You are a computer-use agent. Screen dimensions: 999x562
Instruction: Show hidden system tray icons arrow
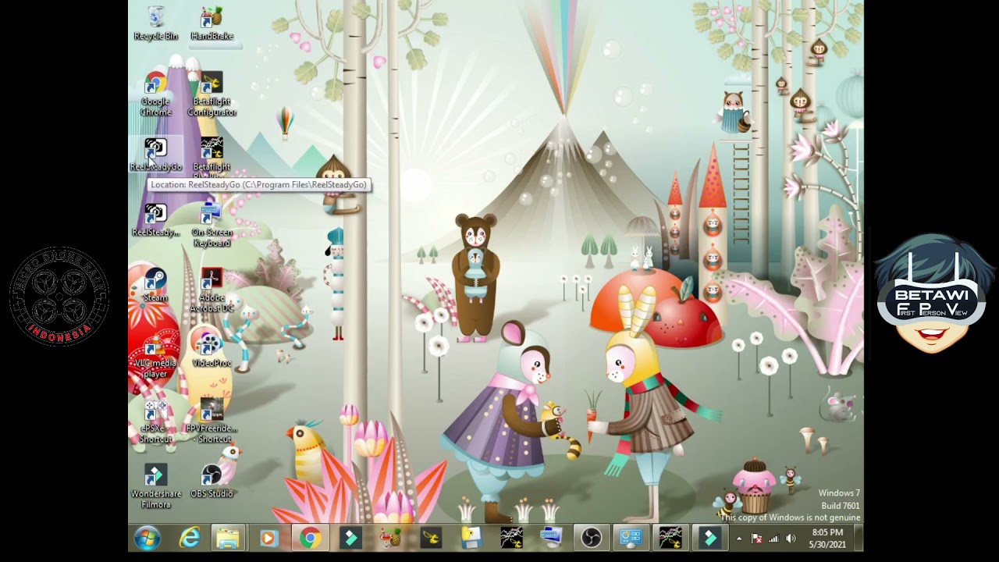click(x=739, y=539)
